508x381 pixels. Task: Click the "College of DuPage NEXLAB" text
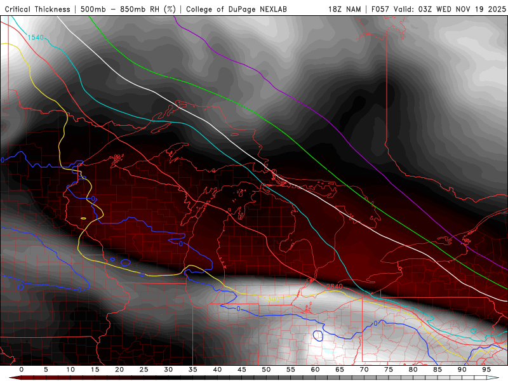[236, 10]
